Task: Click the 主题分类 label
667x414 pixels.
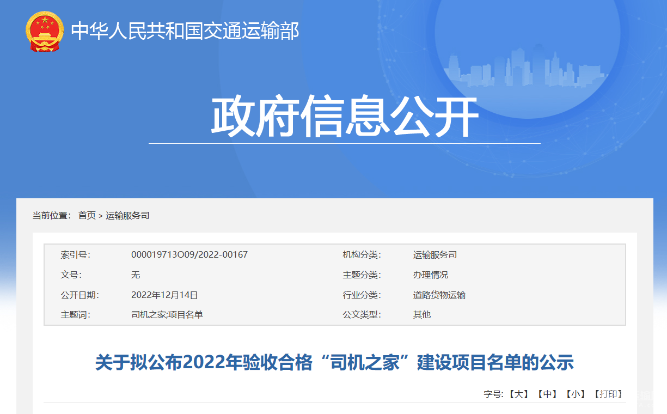Action: click(x=362, y=275)
